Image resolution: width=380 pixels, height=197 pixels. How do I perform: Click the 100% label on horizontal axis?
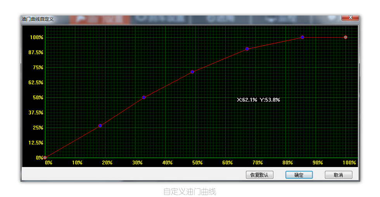349,162
